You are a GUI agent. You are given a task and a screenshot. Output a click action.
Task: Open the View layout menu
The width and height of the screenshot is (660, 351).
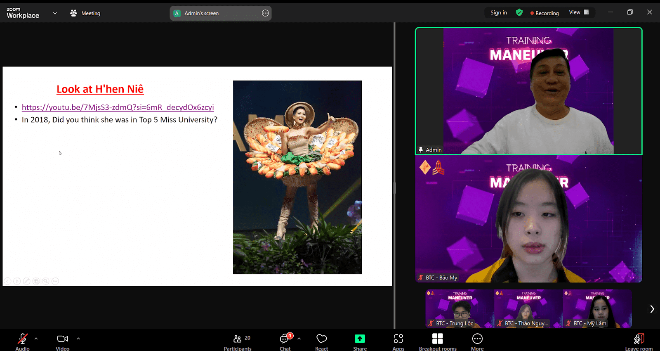(579, 12)
